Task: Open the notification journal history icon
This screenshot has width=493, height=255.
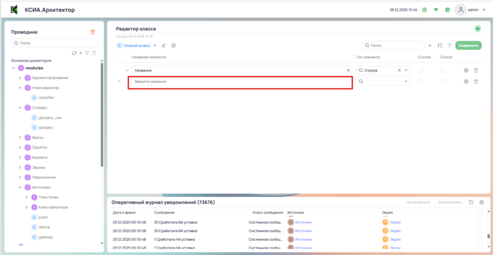Action: [x=471, y=203]
